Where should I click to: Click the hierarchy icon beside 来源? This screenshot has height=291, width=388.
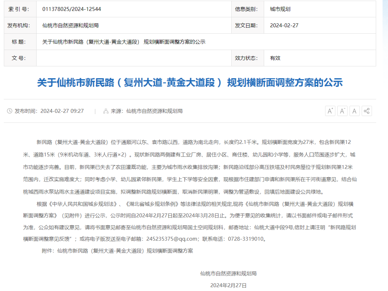(x=106, y=111)
